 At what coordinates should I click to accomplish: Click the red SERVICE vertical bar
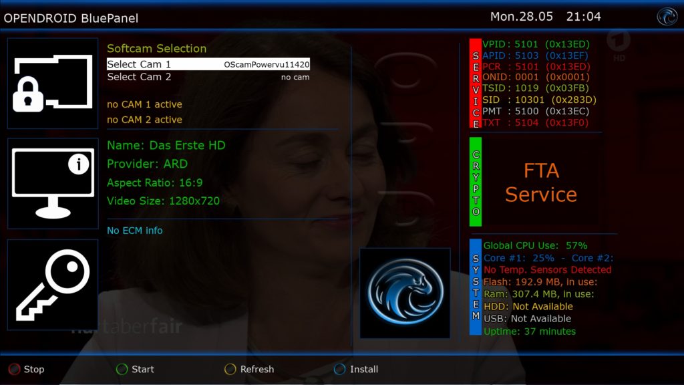(x=476, y=84)
